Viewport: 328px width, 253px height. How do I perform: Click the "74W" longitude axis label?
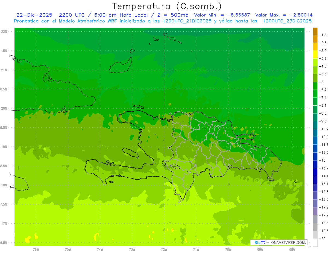click(100, 249)
